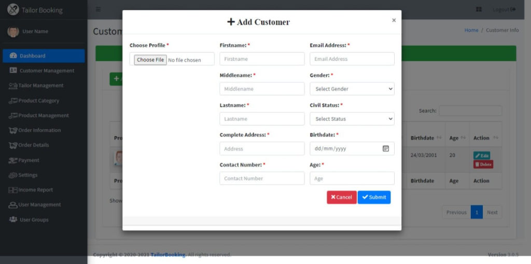Click the age value 20 in the table
The width and height of the screenshot is (531, 264).
click(x=452, y=155)
